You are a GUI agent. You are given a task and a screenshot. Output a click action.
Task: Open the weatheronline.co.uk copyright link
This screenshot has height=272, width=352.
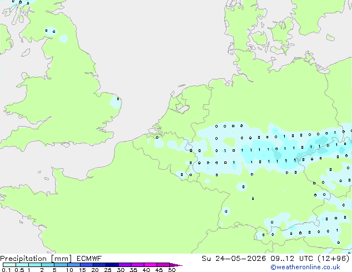coord(305,267)
